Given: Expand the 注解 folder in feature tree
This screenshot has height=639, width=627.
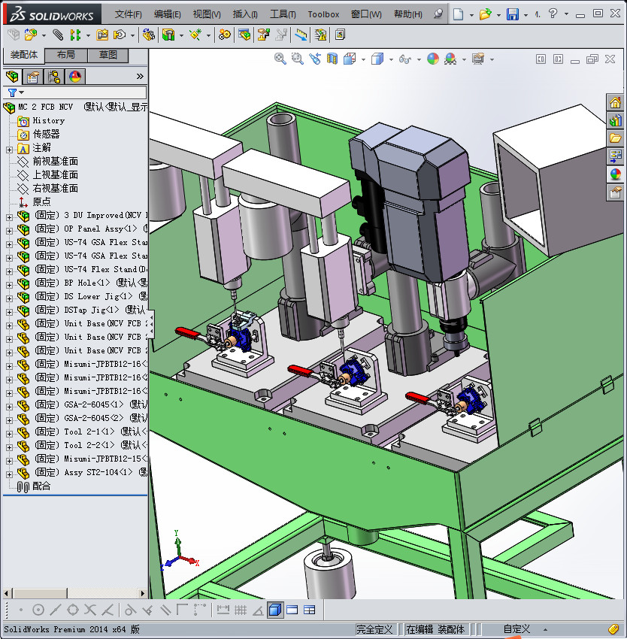Looking at the screenshot, I should pyautogui.click(x=9, y=148).
